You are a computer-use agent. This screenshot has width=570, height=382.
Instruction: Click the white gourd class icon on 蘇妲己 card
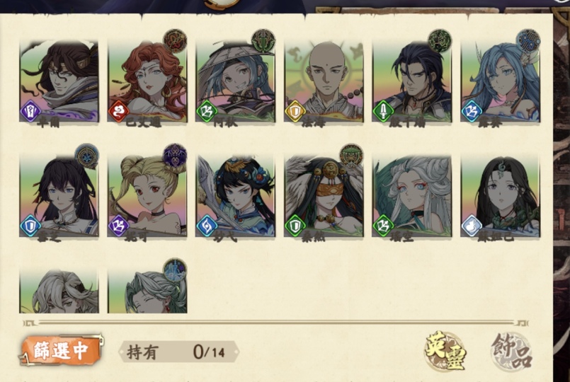point(471,225)
